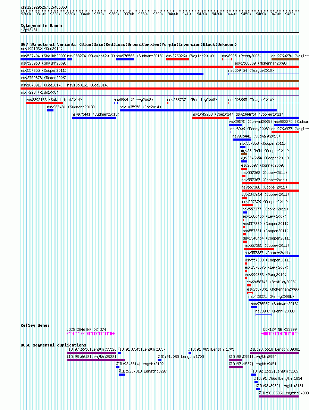
Task: Select nsv557380 (Cooper2011) variant
Action: pos(244,228)
